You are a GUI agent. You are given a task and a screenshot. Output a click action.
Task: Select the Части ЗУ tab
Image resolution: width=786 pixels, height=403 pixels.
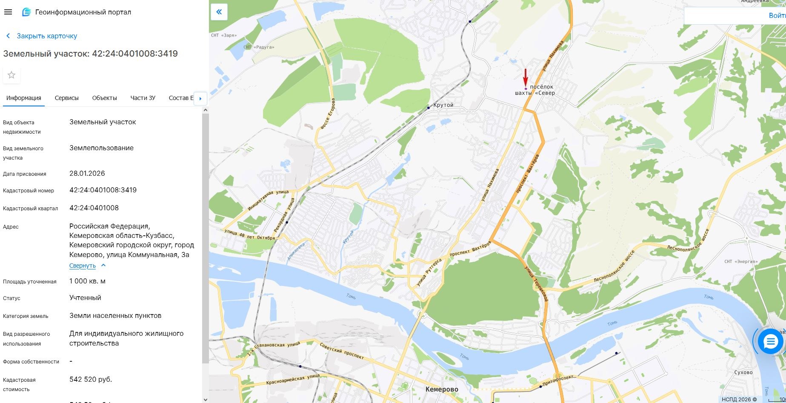(143, 98)
